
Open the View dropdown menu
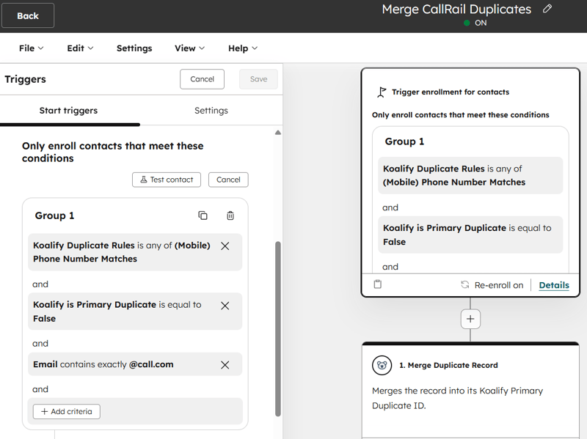click(189, 48)
